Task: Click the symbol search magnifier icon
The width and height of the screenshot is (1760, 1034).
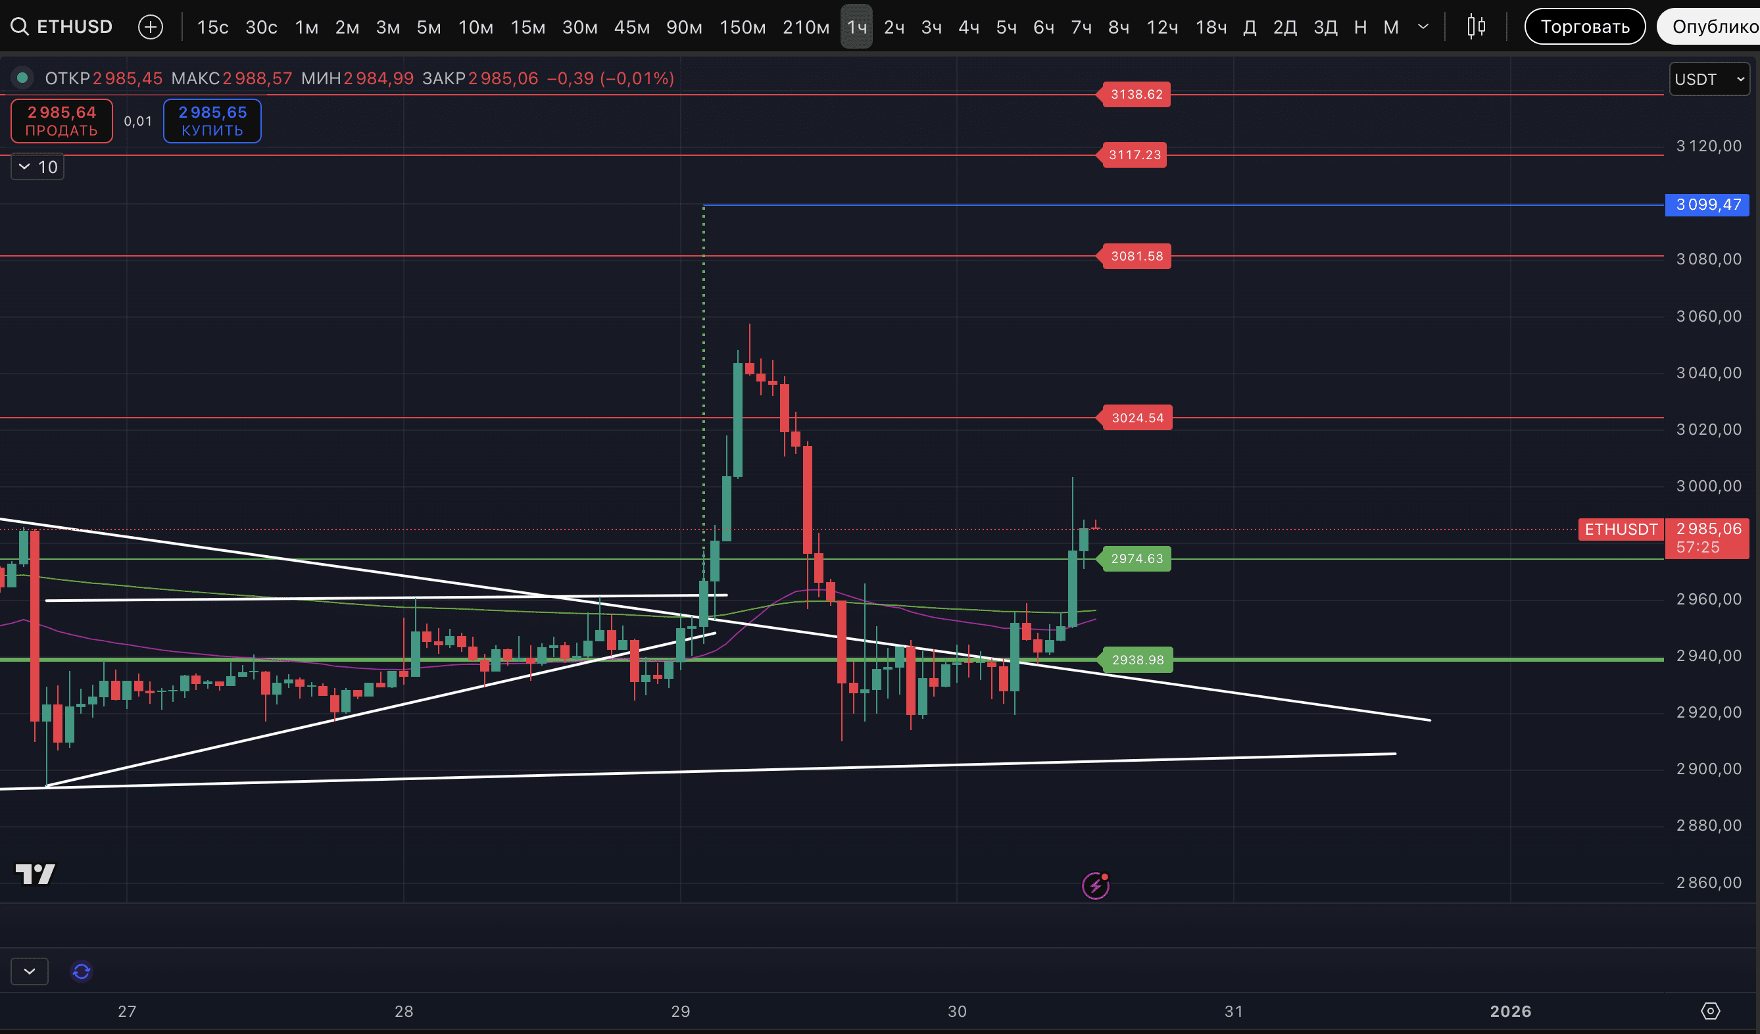Action: (x=19, y=26)
